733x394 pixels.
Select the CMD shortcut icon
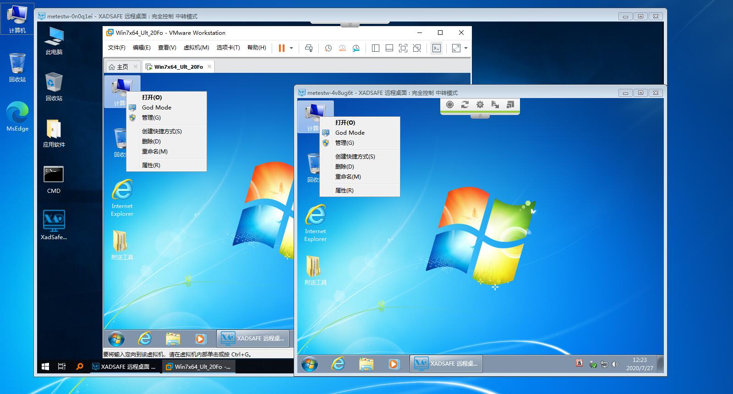coord(54,180)
